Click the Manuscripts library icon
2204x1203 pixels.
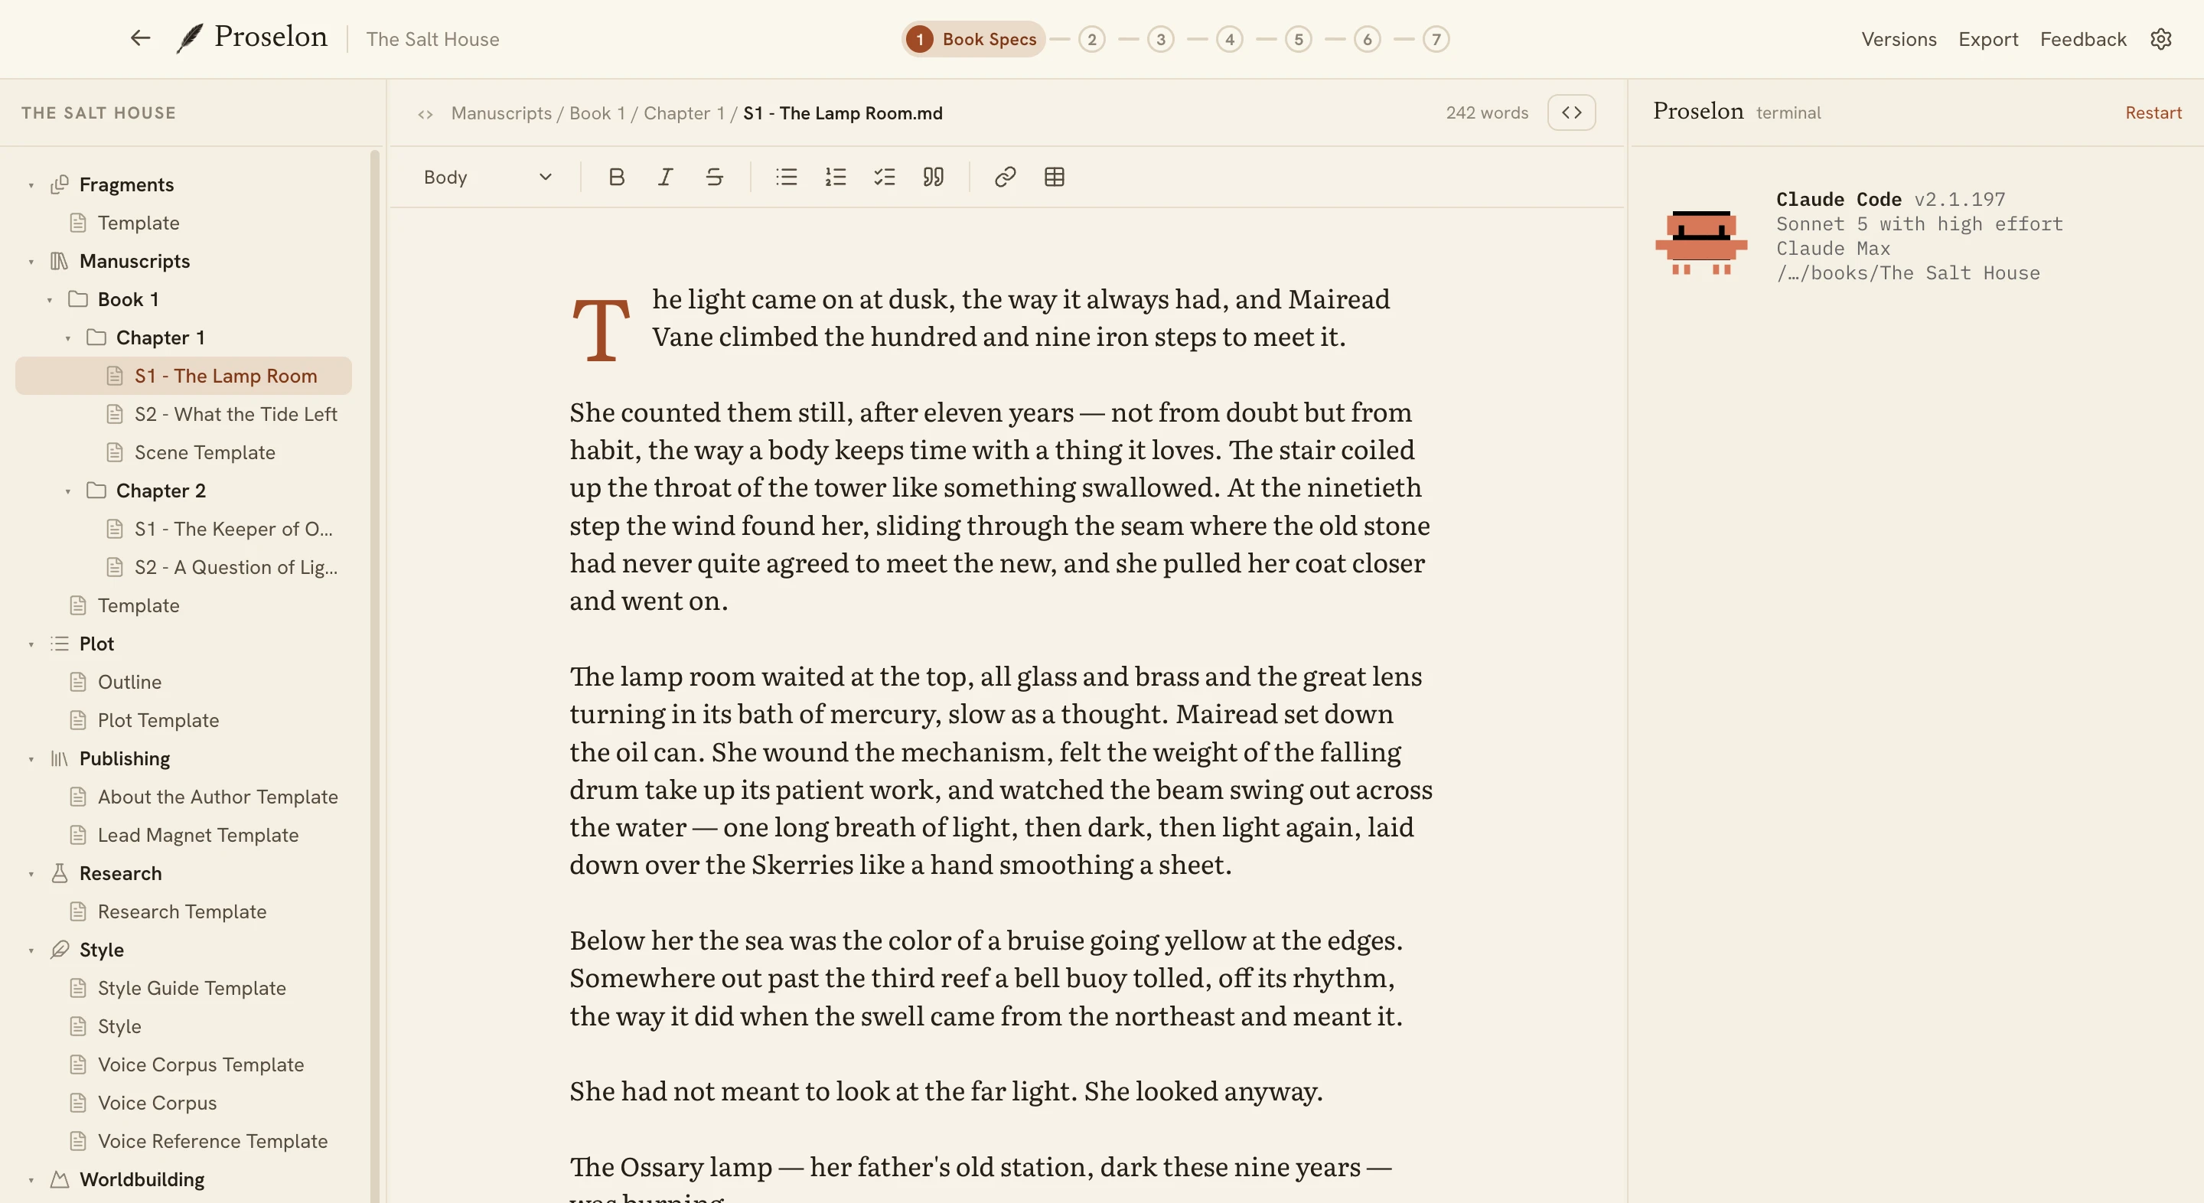coord(59,261)
